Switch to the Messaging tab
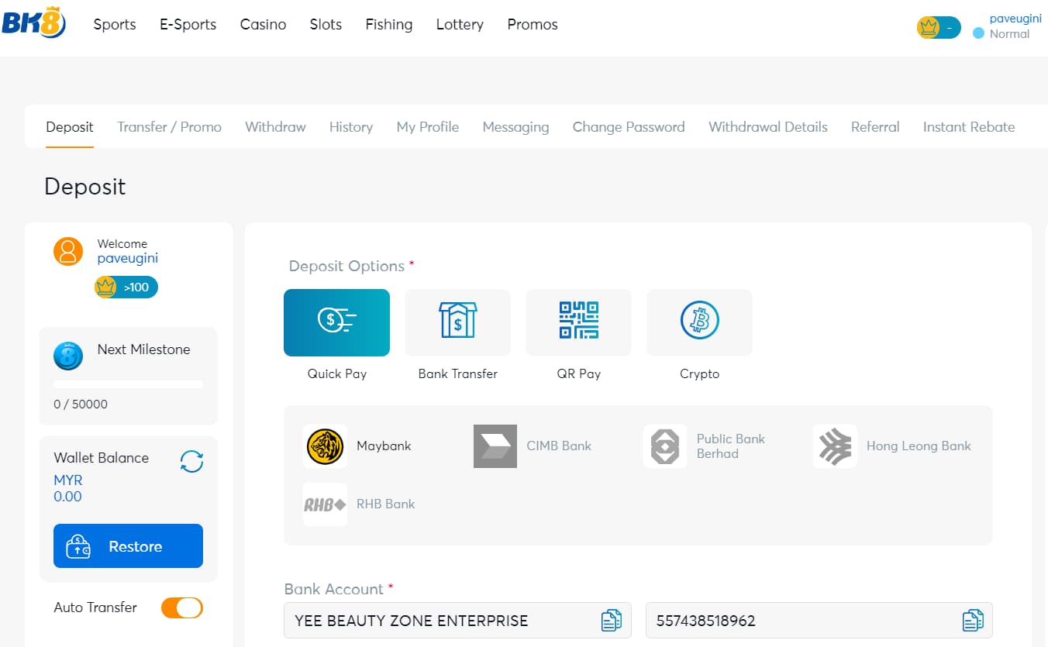This screenshot has height=647, width=1048. point(515,127)
